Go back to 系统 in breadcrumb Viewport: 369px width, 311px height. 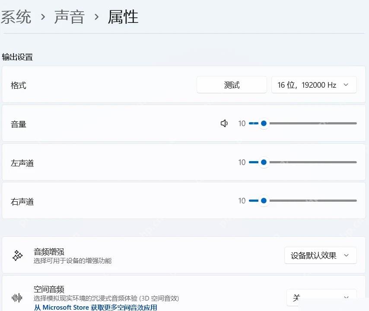16,17
